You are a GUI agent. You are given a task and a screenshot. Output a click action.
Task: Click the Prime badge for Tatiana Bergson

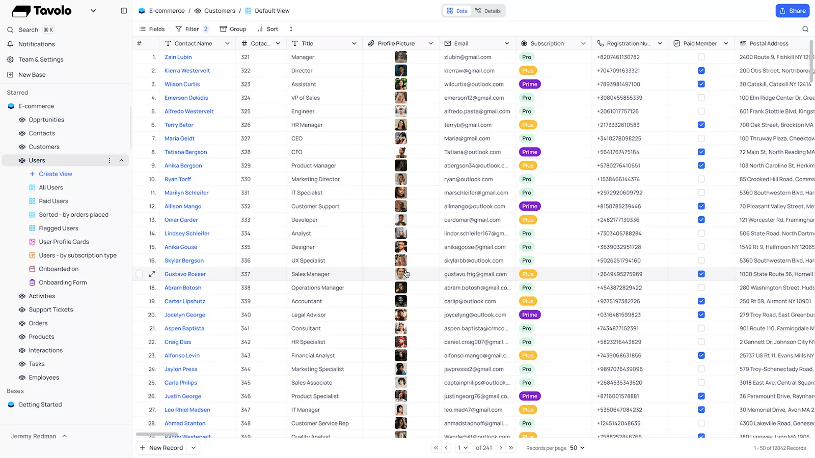pyautogui.click(x=530, y=152)
